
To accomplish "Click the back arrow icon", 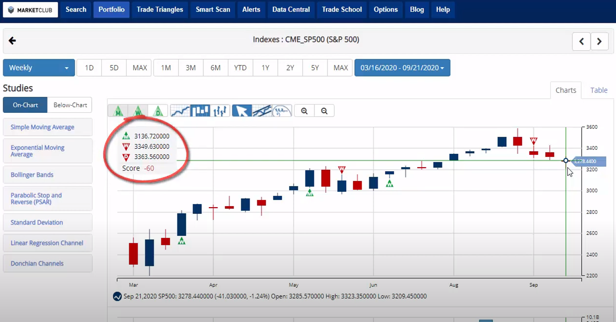I will (12, 41).
